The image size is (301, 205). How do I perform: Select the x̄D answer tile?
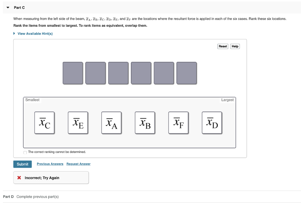point(212,123)
